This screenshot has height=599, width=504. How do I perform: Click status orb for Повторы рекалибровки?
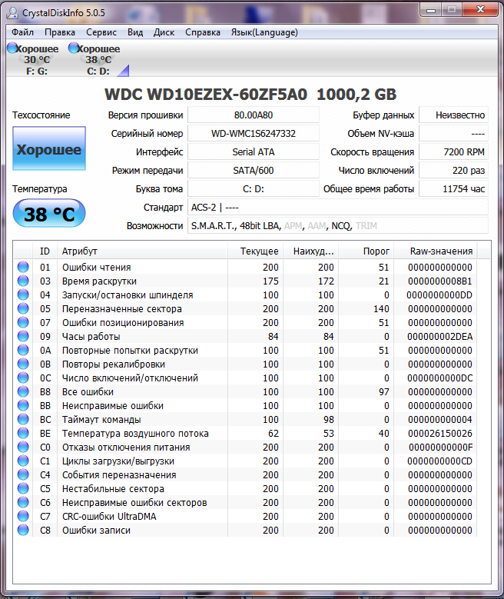23,364
